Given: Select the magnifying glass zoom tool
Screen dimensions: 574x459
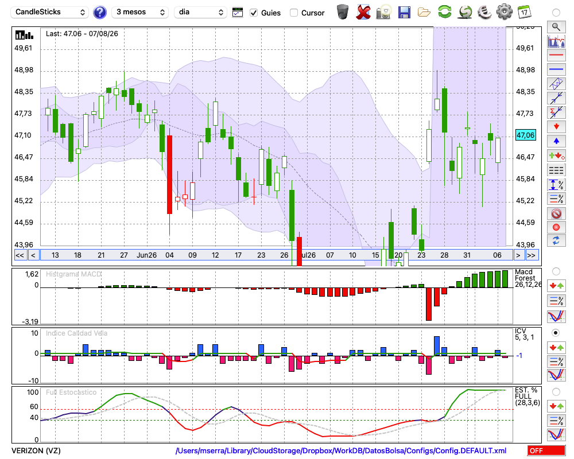Looking at the screenshot, I should 556,27.
